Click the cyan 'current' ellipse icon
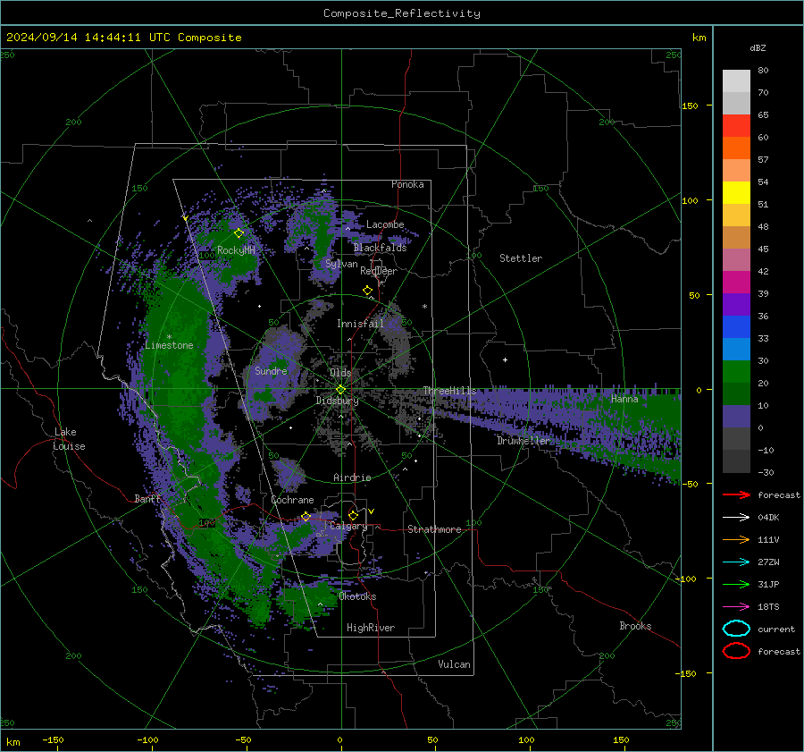Screen dimensions: 804x752 pyautogui.click(x=736, y=629)
